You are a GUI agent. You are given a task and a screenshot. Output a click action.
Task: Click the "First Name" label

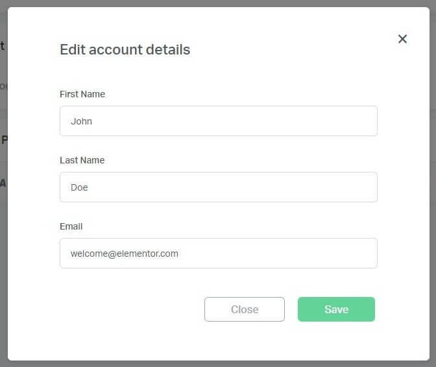[82, 94]
